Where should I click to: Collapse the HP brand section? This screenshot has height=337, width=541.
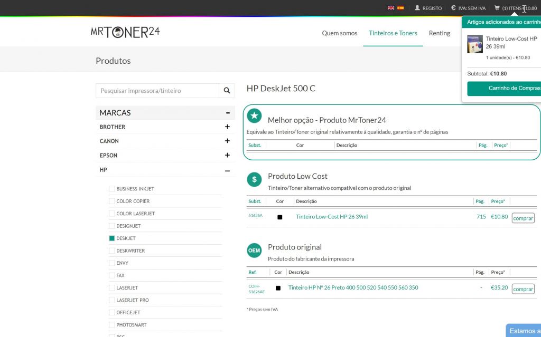click(x=227, y=170)
